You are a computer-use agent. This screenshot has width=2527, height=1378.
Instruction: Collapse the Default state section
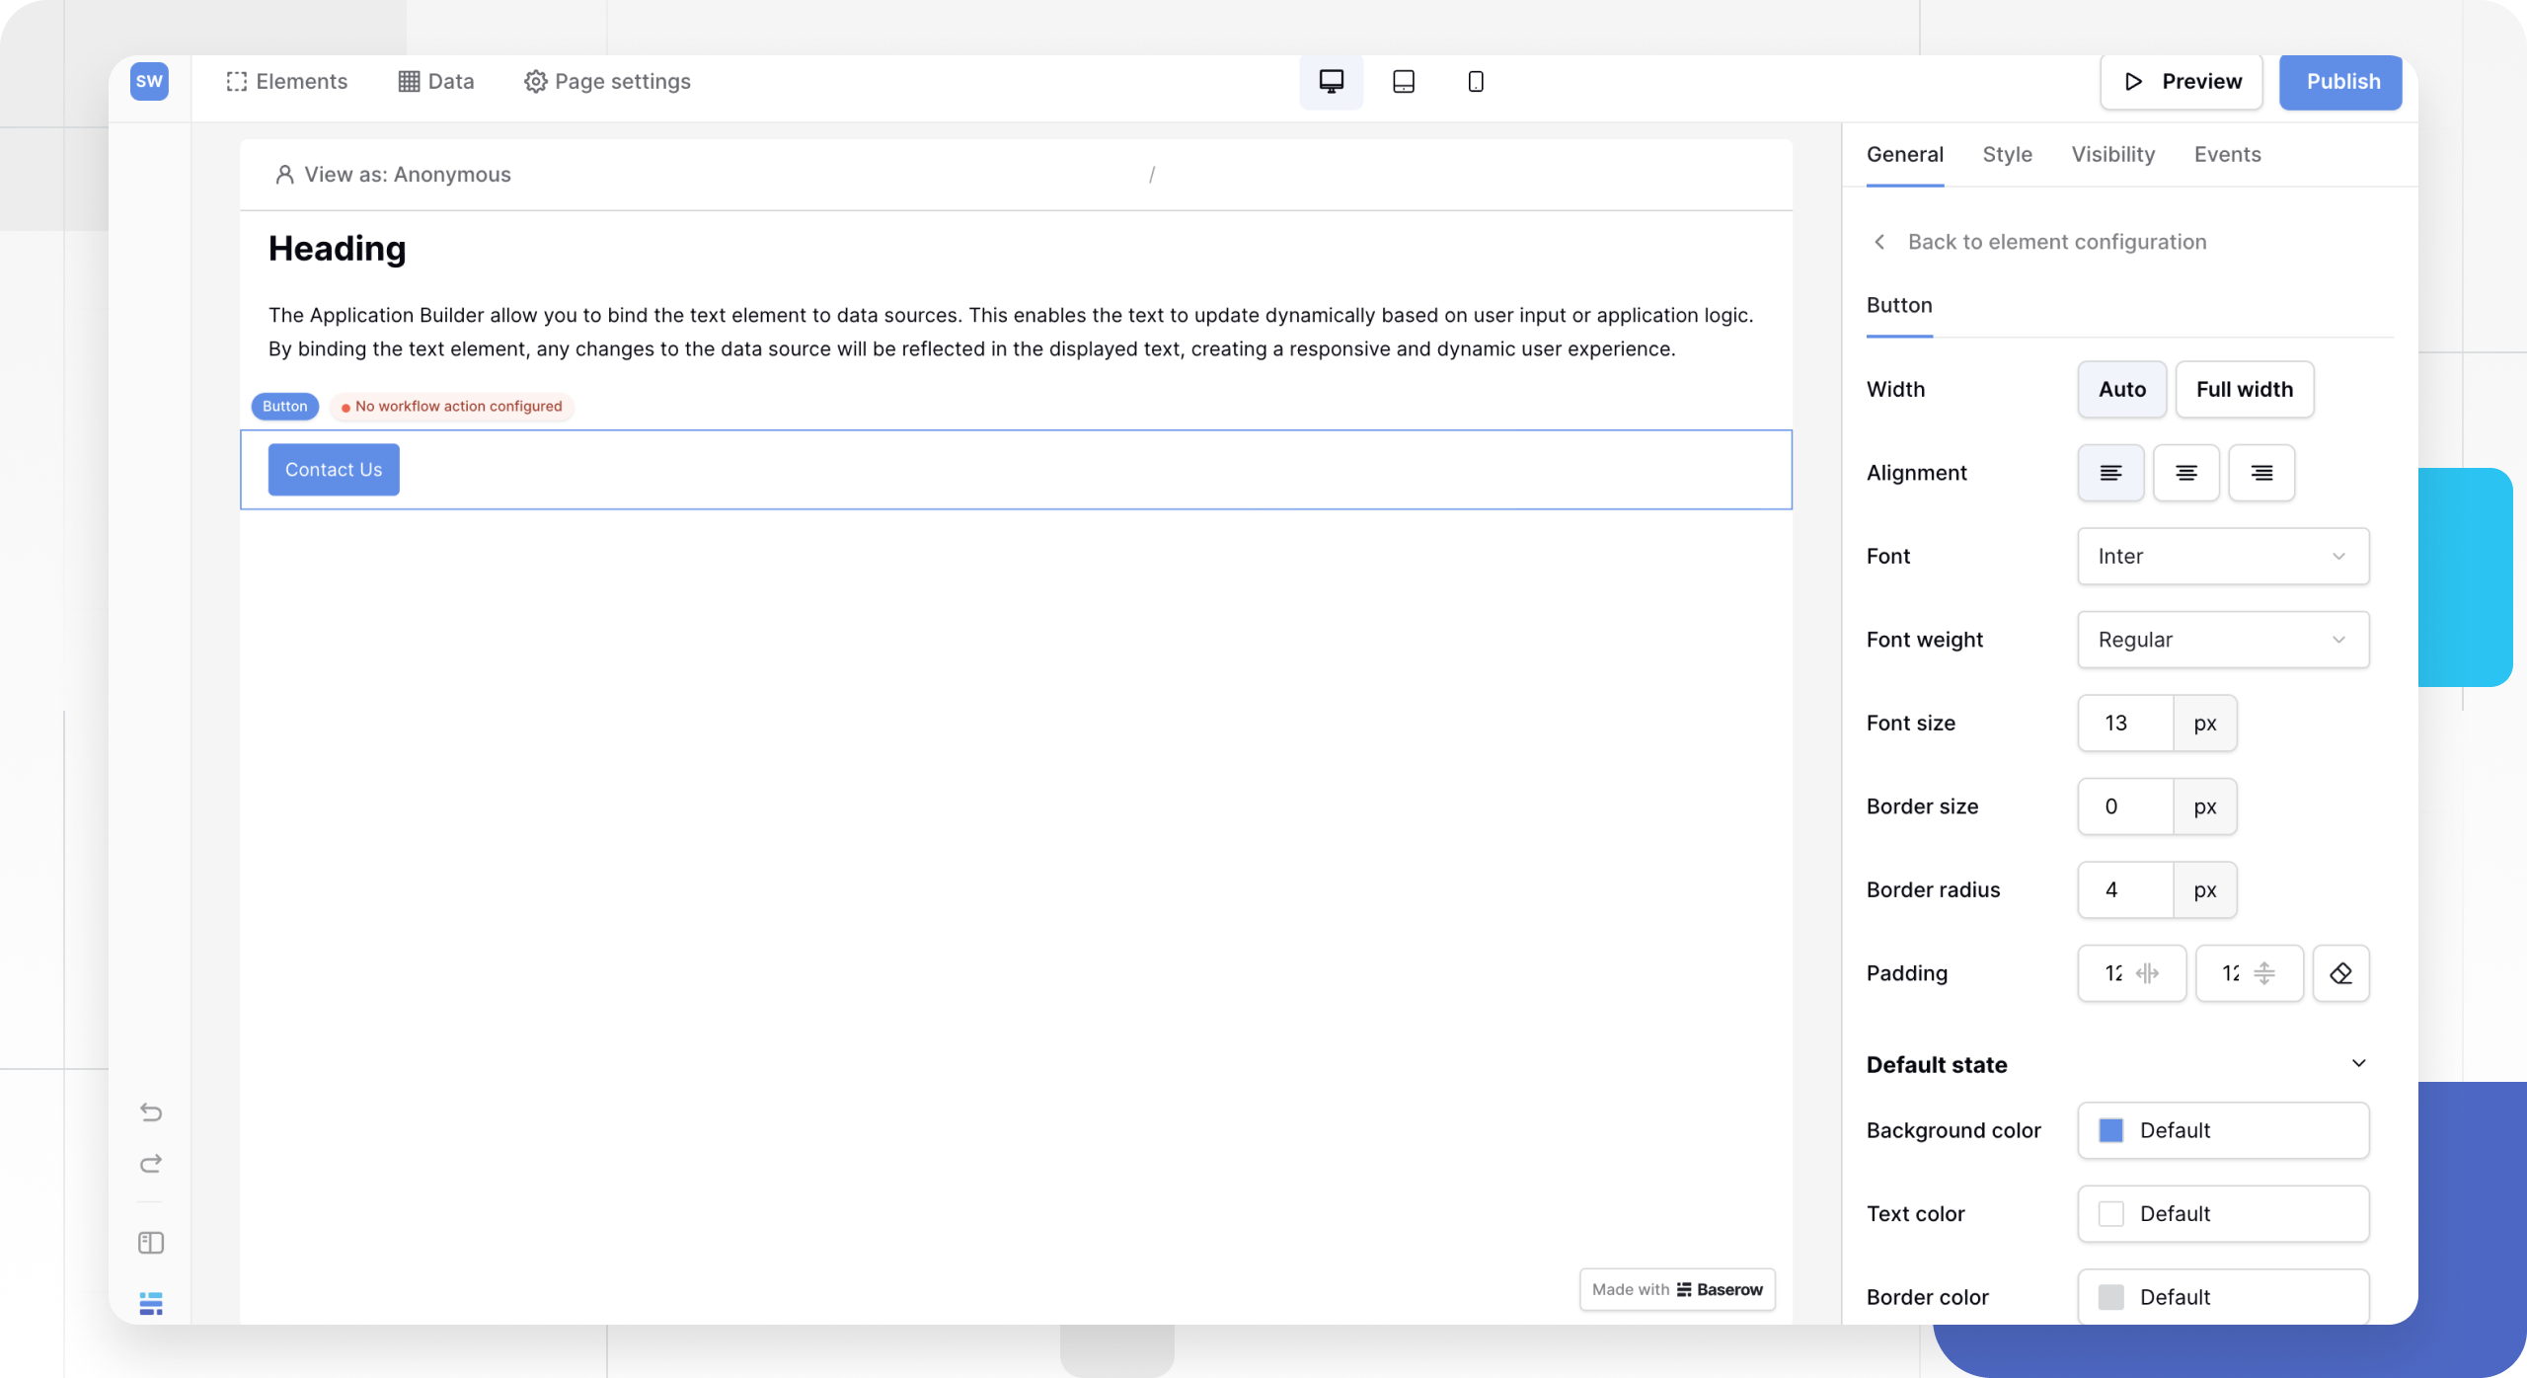tap(2359, 1064)
